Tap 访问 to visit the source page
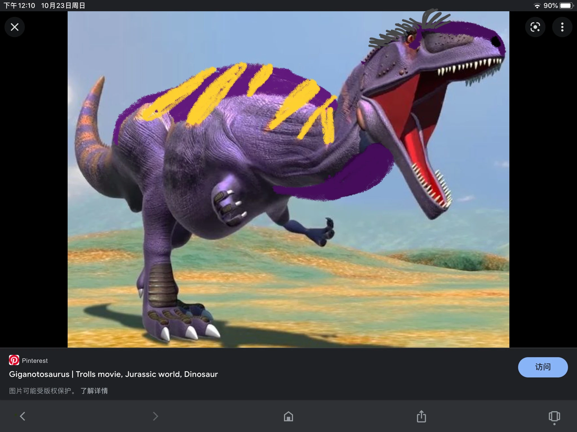Image resolution: width=577 pixels, height=432 pixels. 543,367
